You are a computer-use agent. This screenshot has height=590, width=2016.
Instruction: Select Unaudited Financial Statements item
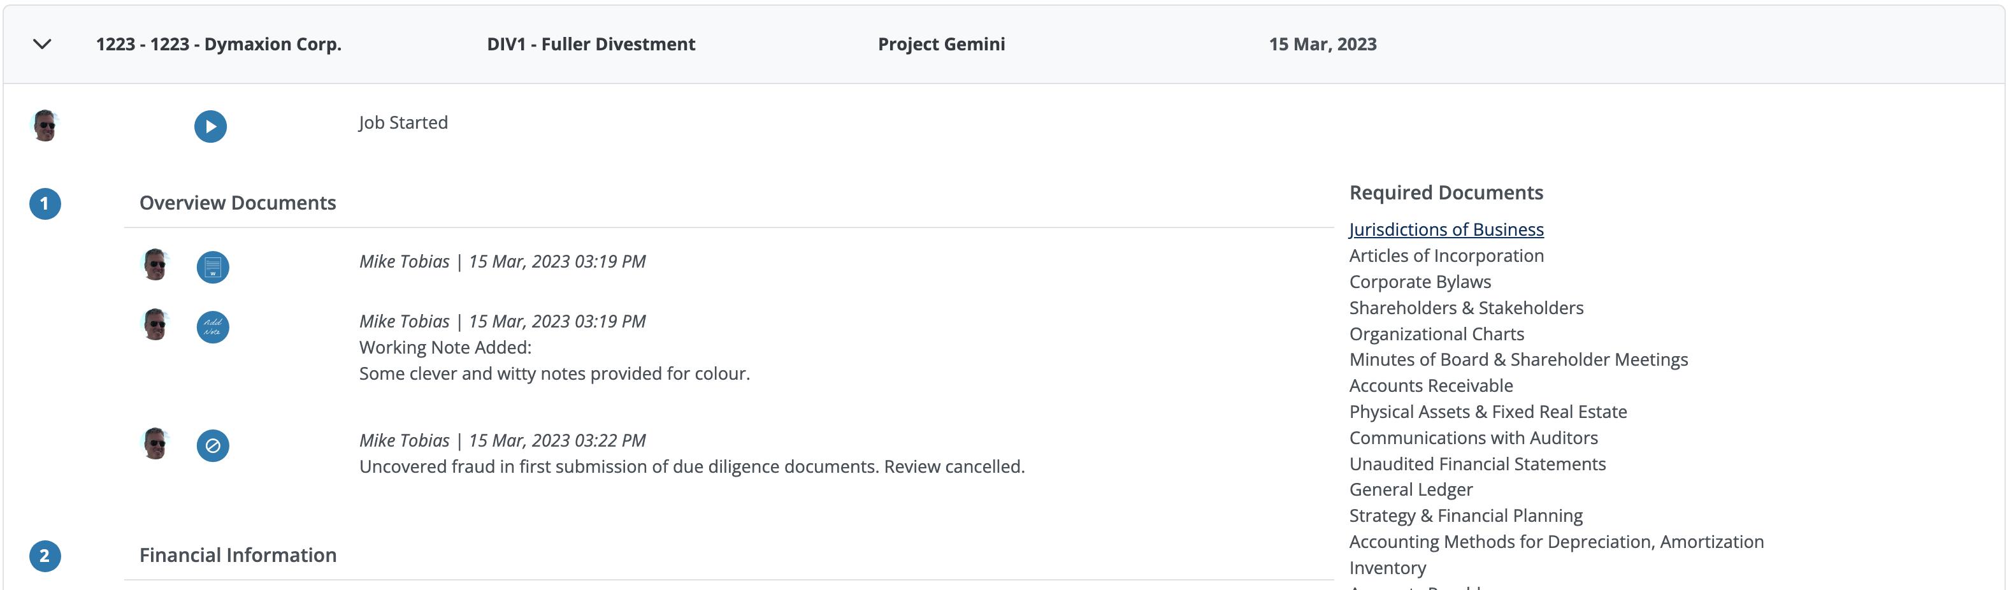click(1477, 463)
